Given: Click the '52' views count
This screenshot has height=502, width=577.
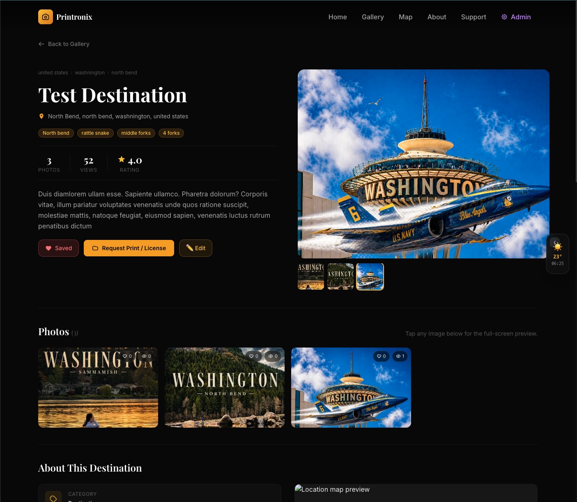Looking at the screenshot, I should coord(89,161).
